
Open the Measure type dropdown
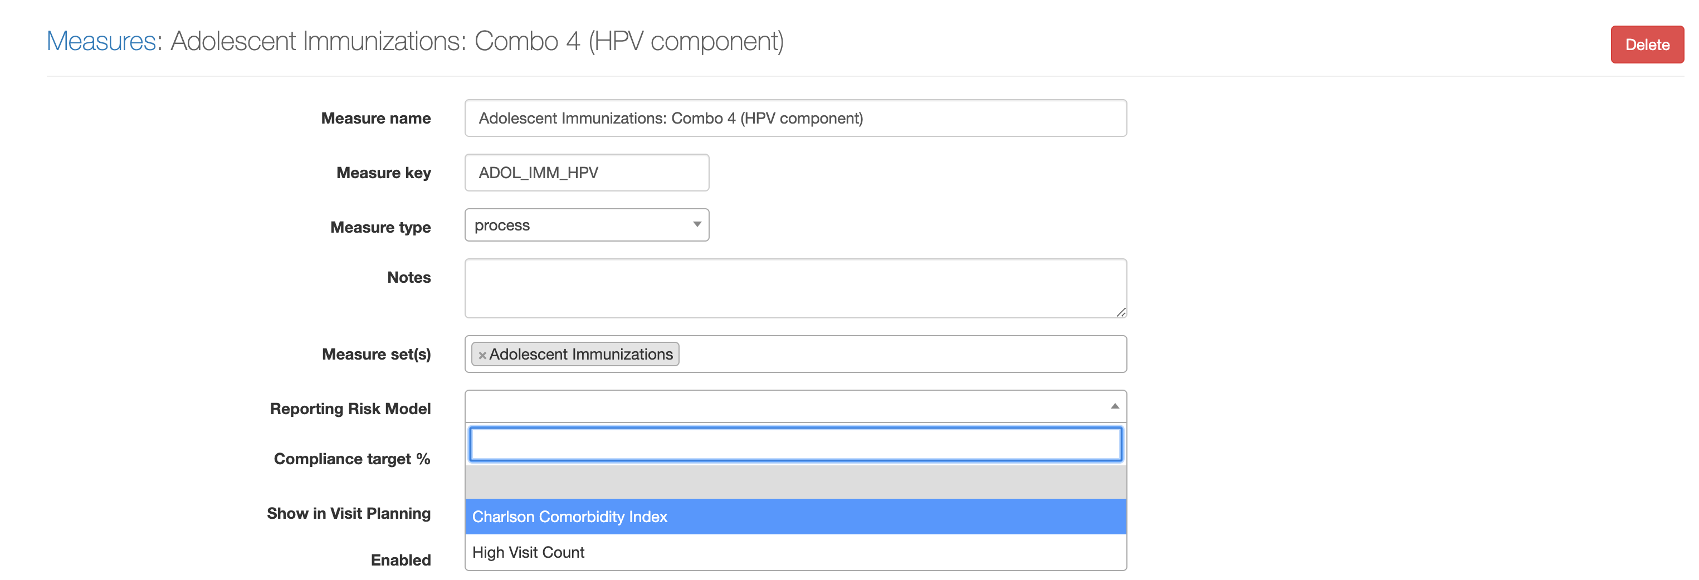pos(587,225)
